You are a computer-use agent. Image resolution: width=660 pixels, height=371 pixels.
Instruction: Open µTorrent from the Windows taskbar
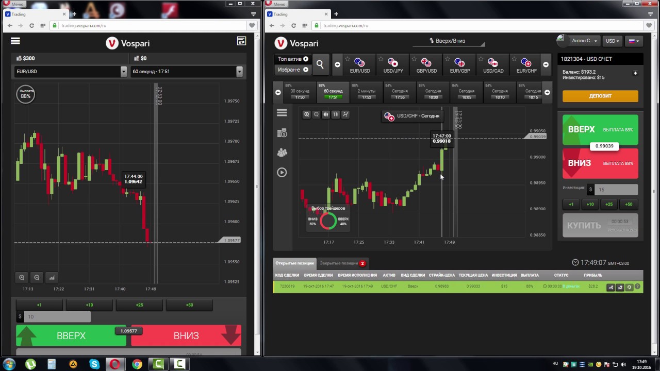coord(31,364)
